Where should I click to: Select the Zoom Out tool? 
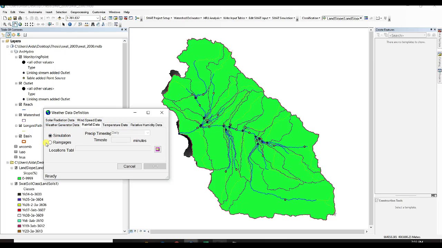[10, 24]
